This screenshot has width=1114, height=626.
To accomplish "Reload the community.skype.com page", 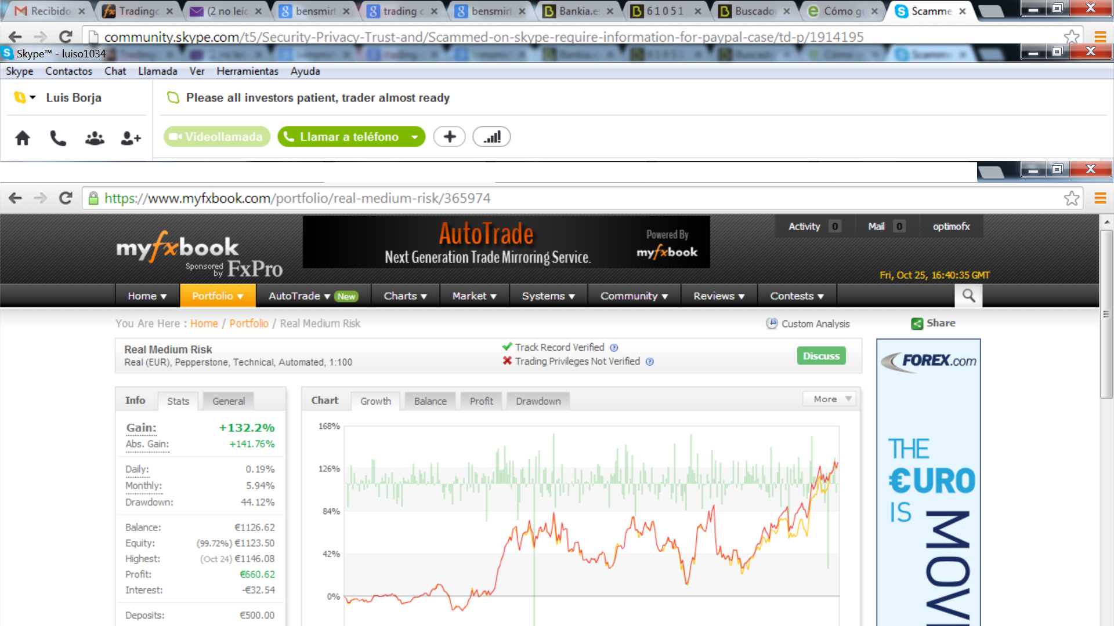I will click(66, 37).
